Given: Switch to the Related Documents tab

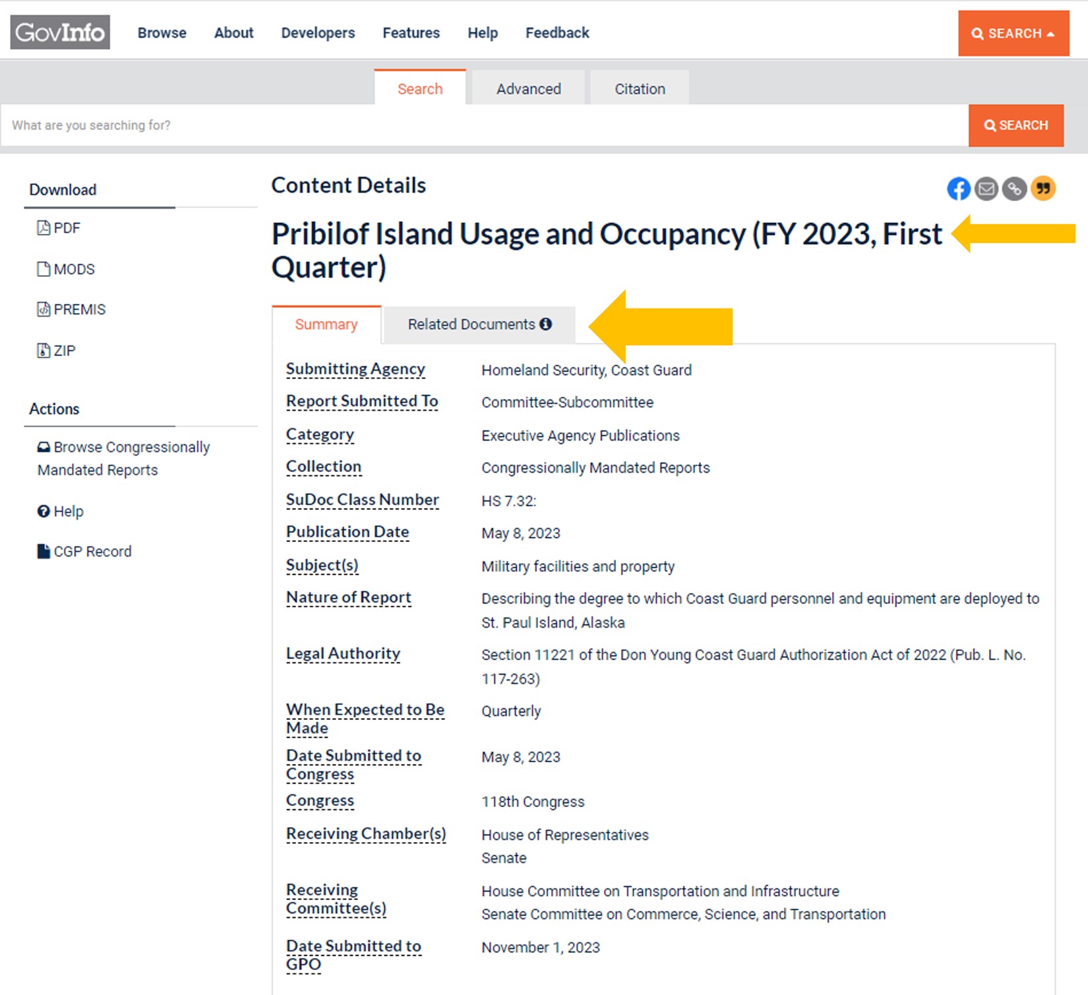Looking at the screenshot, I should (471, 324).
